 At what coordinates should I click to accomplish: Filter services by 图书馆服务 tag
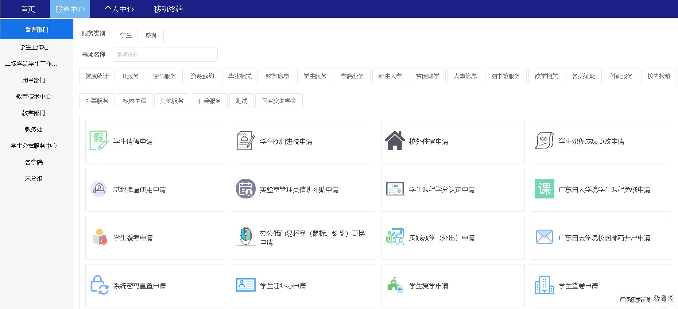pos(505,76)
